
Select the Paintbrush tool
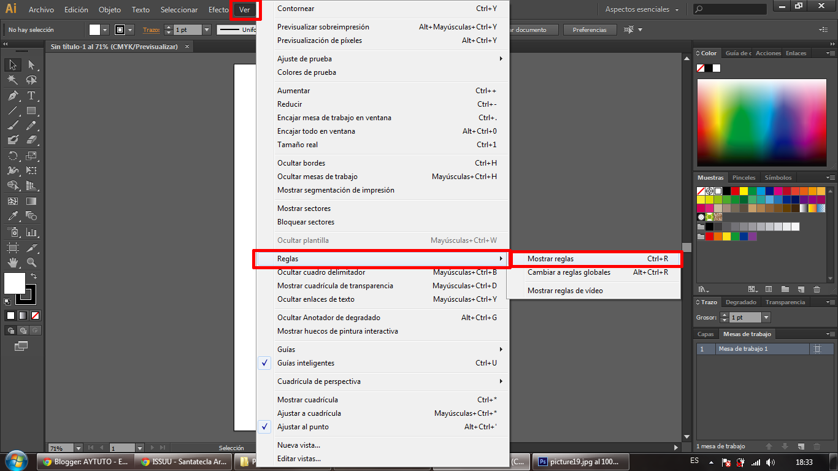pyautogui.click(x=12, y=125)
